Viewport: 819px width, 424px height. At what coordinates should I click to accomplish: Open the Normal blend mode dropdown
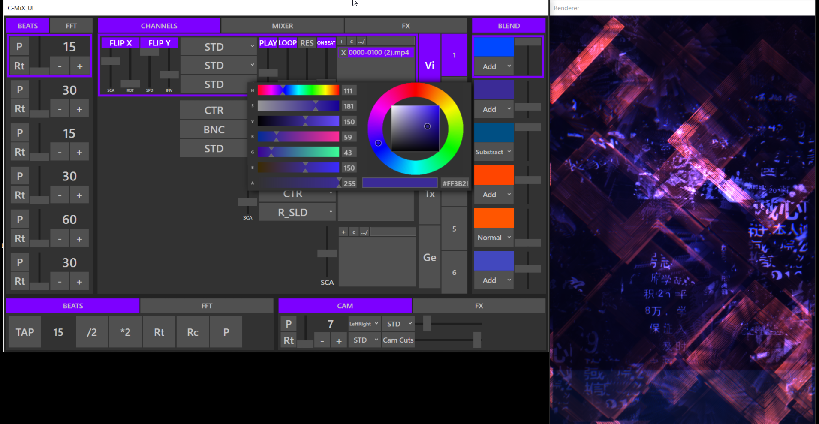point(494,238)
